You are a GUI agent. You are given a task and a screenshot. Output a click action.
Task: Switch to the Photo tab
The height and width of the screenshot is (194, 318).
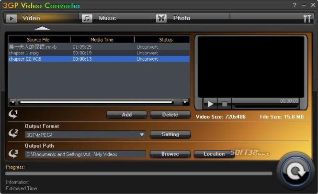191,18
